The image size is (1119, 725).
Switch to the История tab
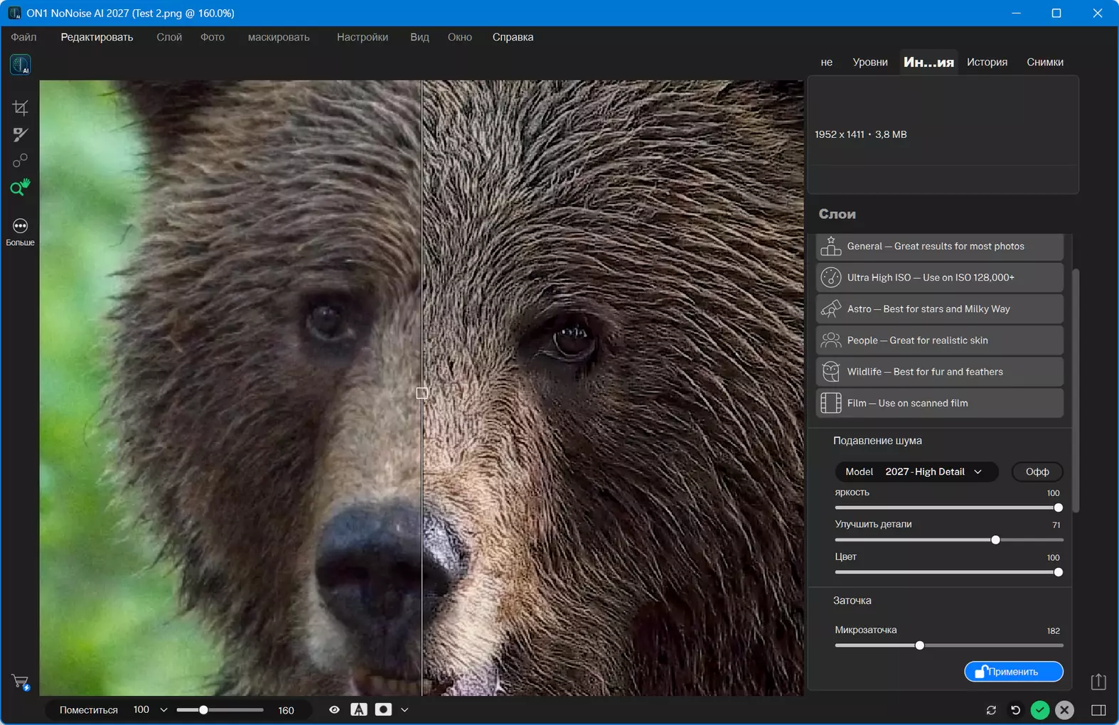987,63
